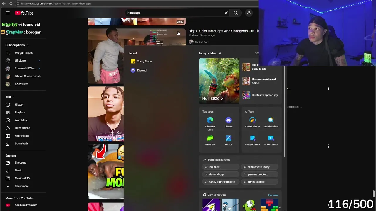Go back in the browser
Screen dimensions: 376x211
click(3, 4)
